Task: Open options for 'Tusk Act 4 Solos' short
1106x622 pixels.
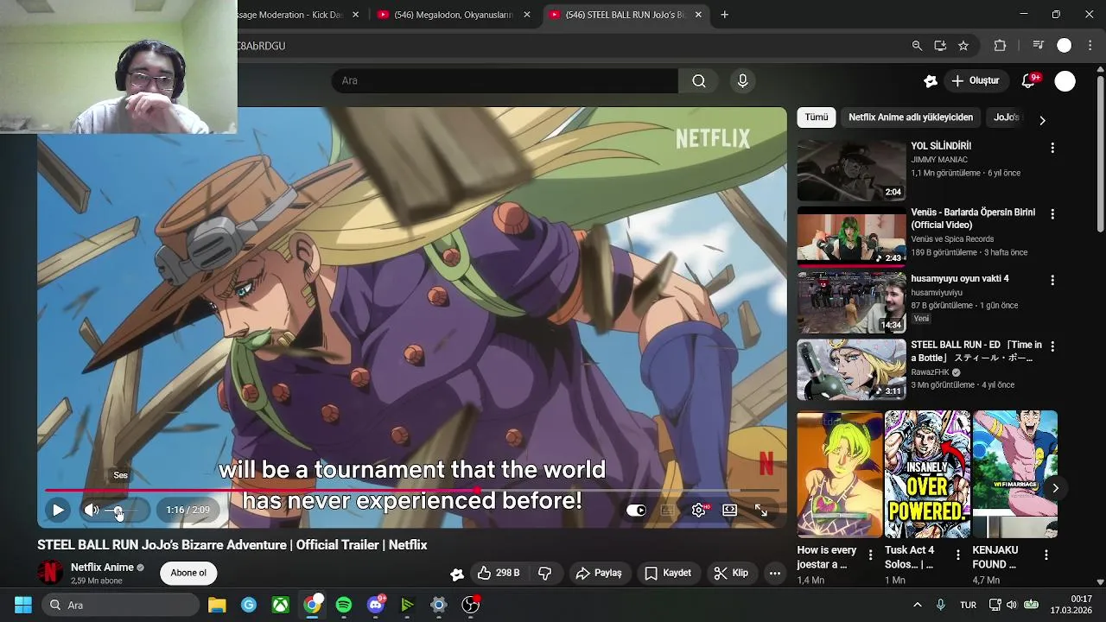Action: tap(957, 555)
